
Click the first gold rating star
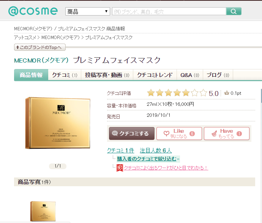coord(151,93)
